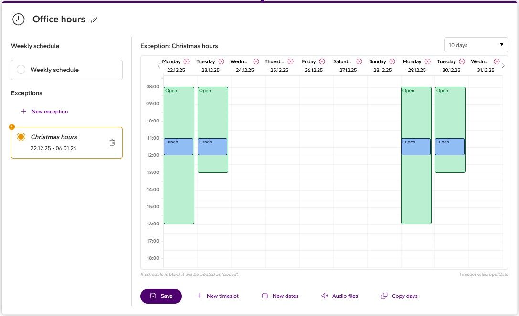Remove Tuesday 30.12.25 with its red X
Viewport: 519px width, 316px height.
coord(461,61)
